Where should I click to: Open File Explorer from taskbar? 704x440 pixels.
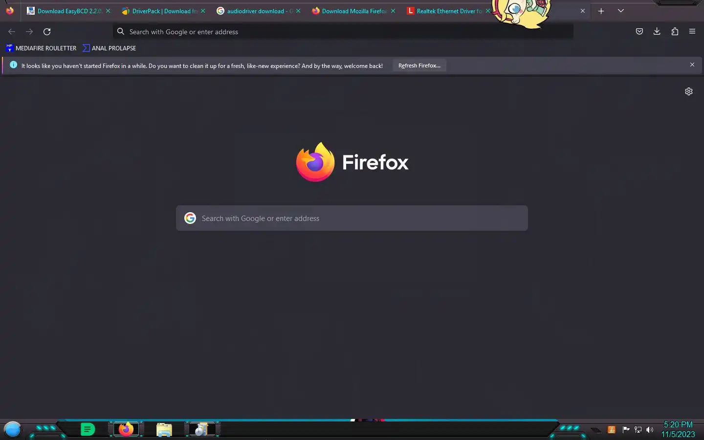coord(164,430)
